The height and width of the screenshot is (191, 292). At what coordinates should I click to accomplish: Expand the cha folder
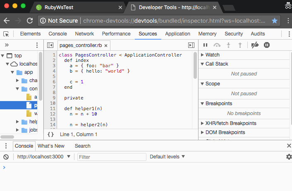[17, 80]
